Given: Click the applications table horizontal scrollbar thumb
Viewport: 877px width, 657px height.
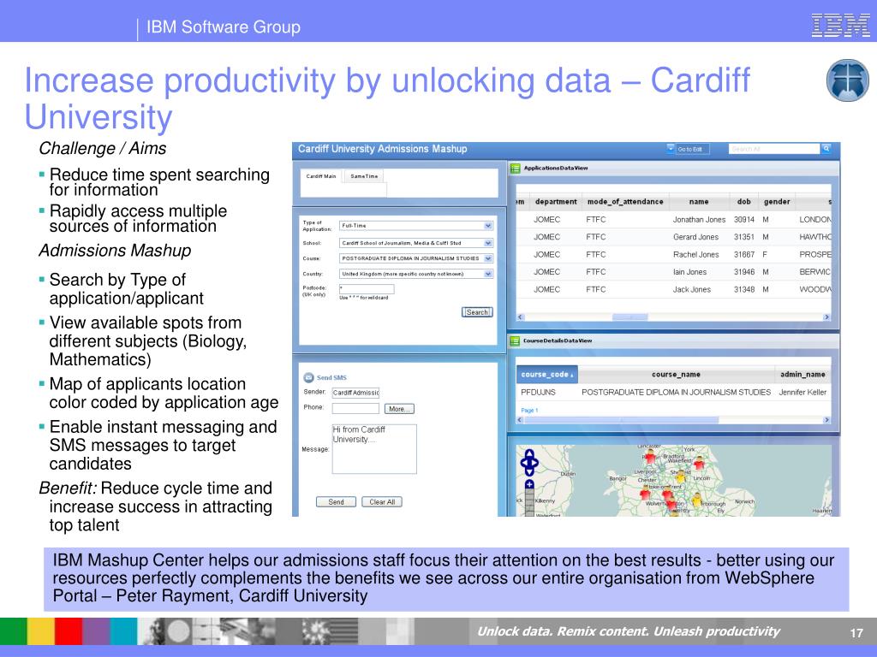Looking at the screenshot, I should tap(629, 317).
